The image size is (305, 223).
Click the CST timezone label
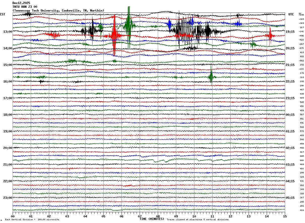click(x=3, y=14)
